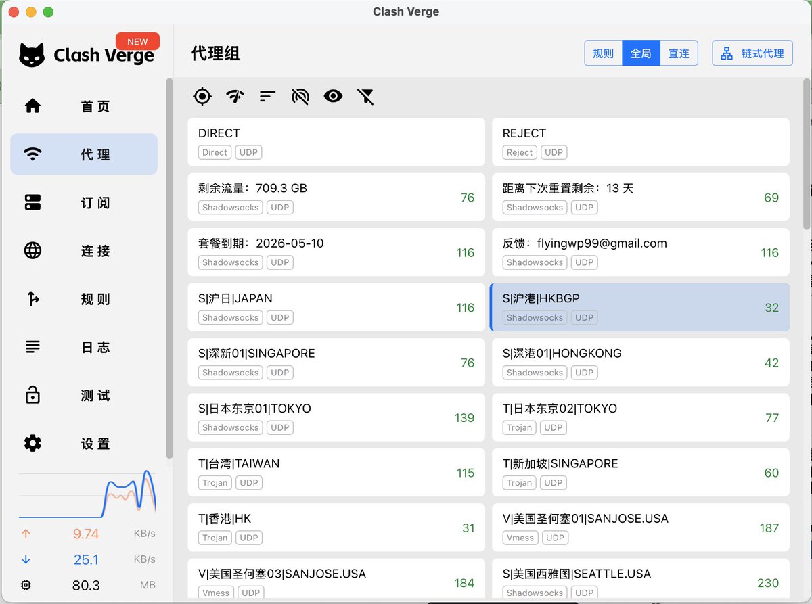The width and height of the screenshot is (812, 604).
Task: Select the S|日本东京01|TOKYO proxy
Action: [336, 417]
